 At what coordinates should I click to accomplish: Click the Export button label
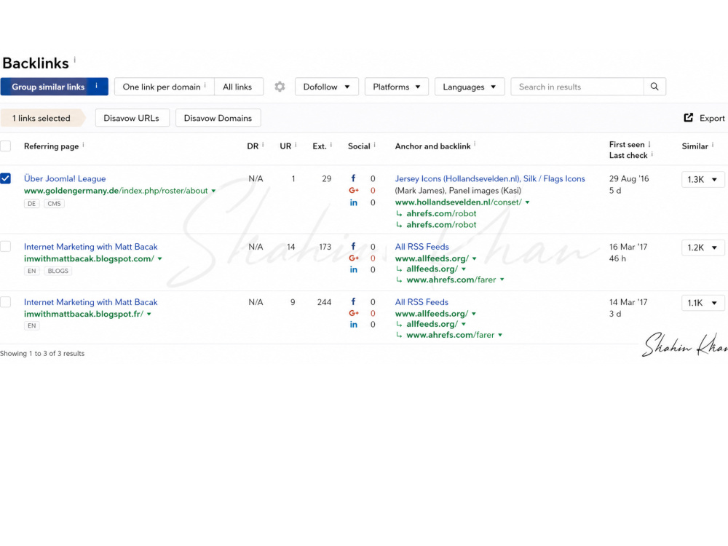(x=712, y=119)
